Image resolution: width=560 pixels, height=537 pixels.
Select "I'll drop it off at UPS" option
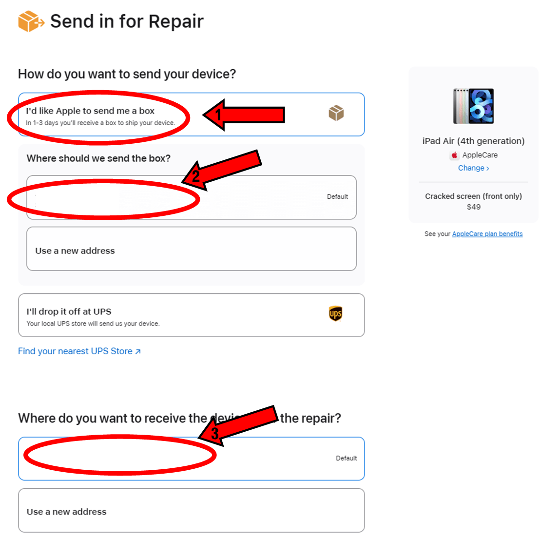pyautogui.click(x=192, y=315)
